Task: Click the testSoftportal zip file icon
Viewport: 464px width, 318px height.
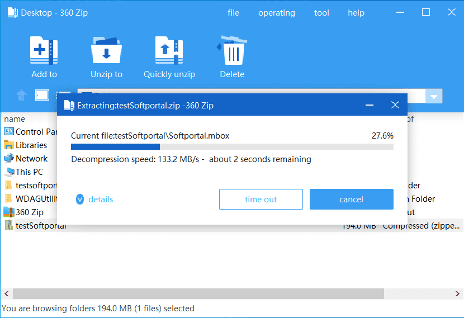Action: 9,225
